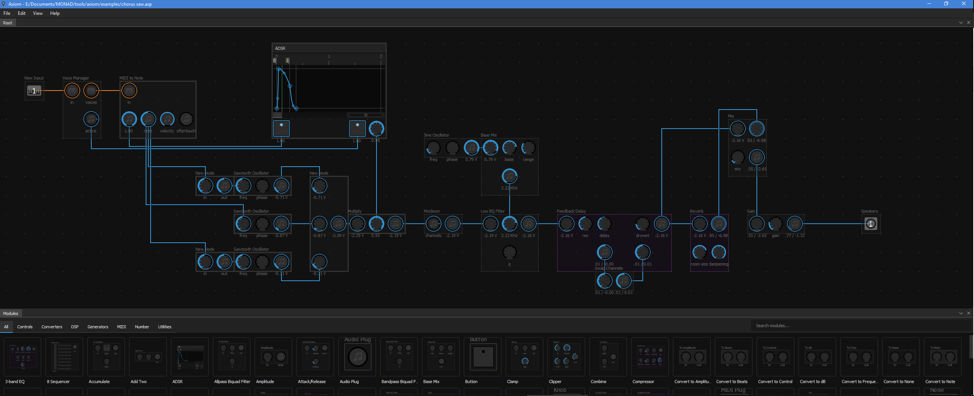Open the Edit menu
974x396 pixels.
coord(22,13)
